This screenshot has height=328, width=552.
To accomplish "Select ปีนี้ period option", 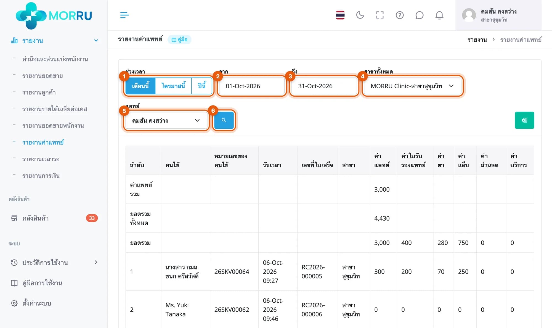I will [x=202, y=86].
